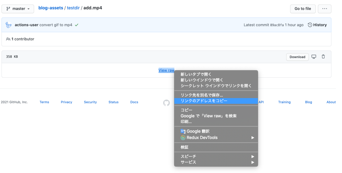Click the green check status icon

[x=77, y=25]
